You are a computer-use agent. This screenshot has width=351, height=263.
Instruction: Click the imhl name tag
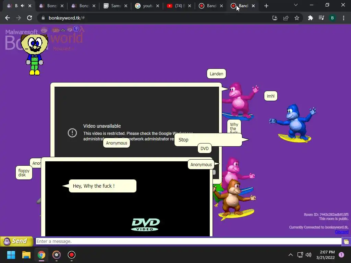click(x=271, y=96)
